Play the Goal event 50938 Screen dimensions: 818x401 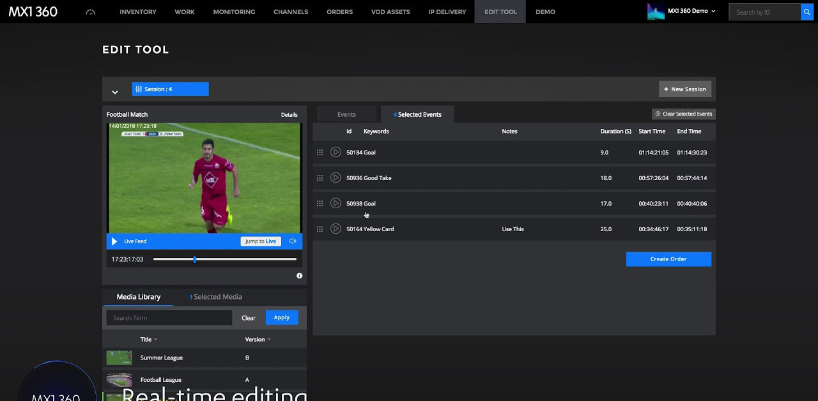click(x=336, y=204)
